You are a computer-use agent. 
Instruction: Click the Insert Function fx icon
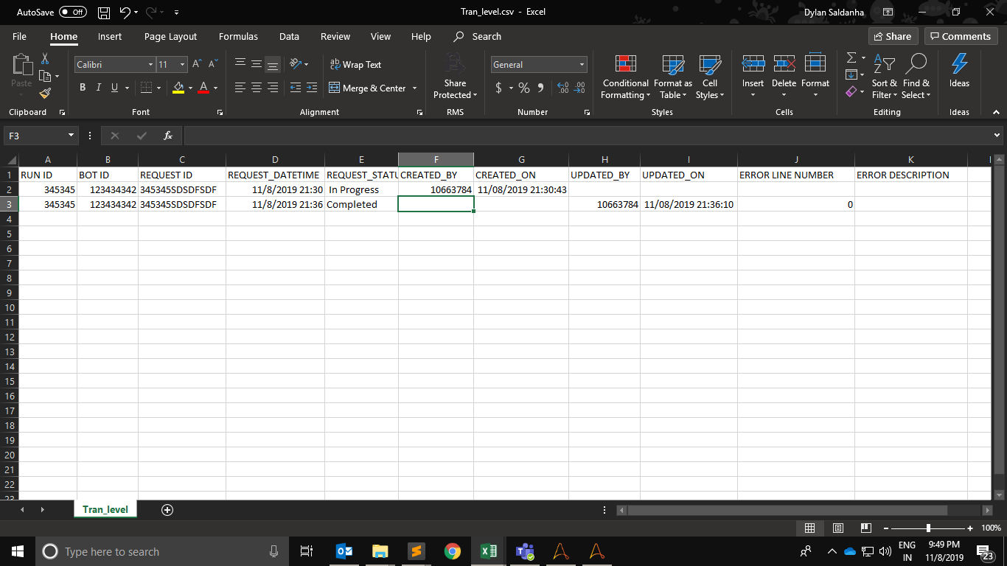[168, 136]
